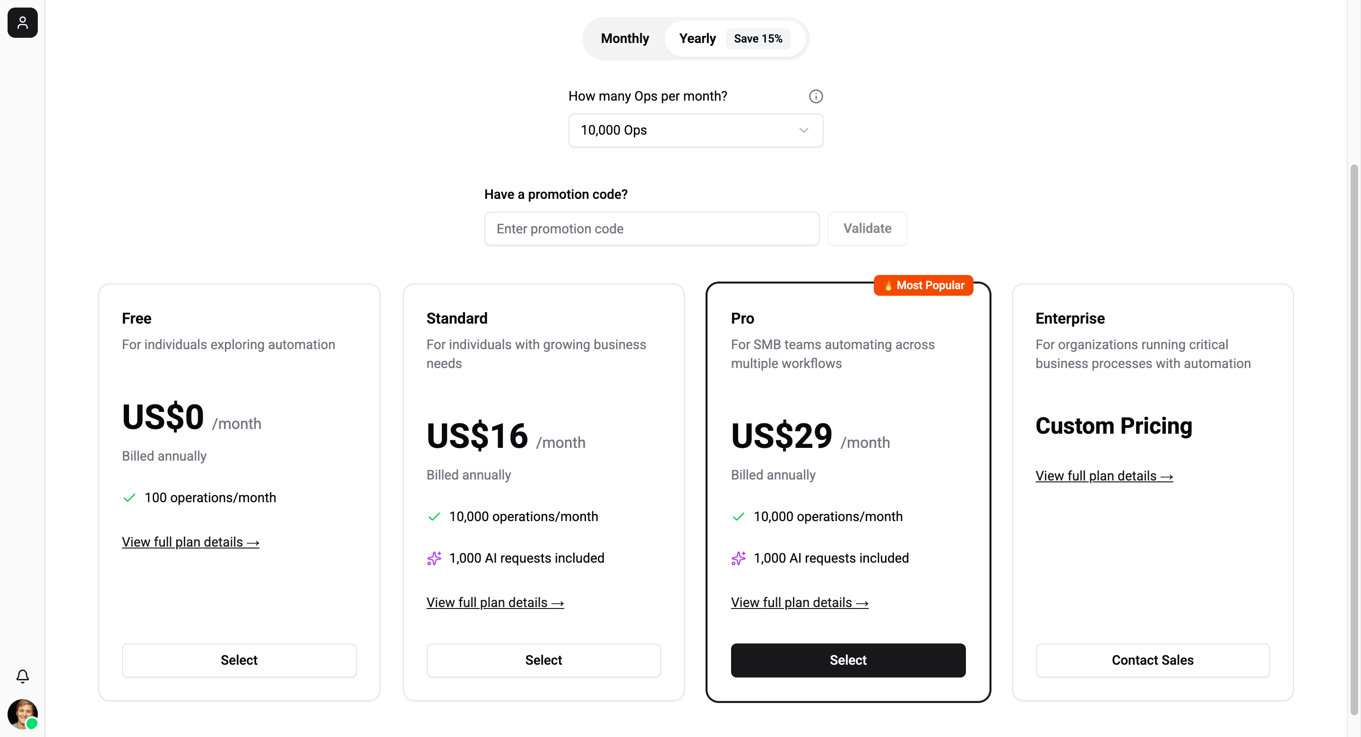The height and width of the screenshot is (737, 1361).
Task: Select the Pro plan
Action: coord(848,660)
